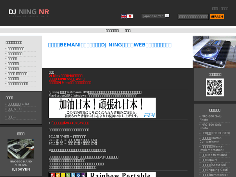This screenshot has width=236, height=177.
Task: Focus the search input field in header
Action: [x=193, y=17]
